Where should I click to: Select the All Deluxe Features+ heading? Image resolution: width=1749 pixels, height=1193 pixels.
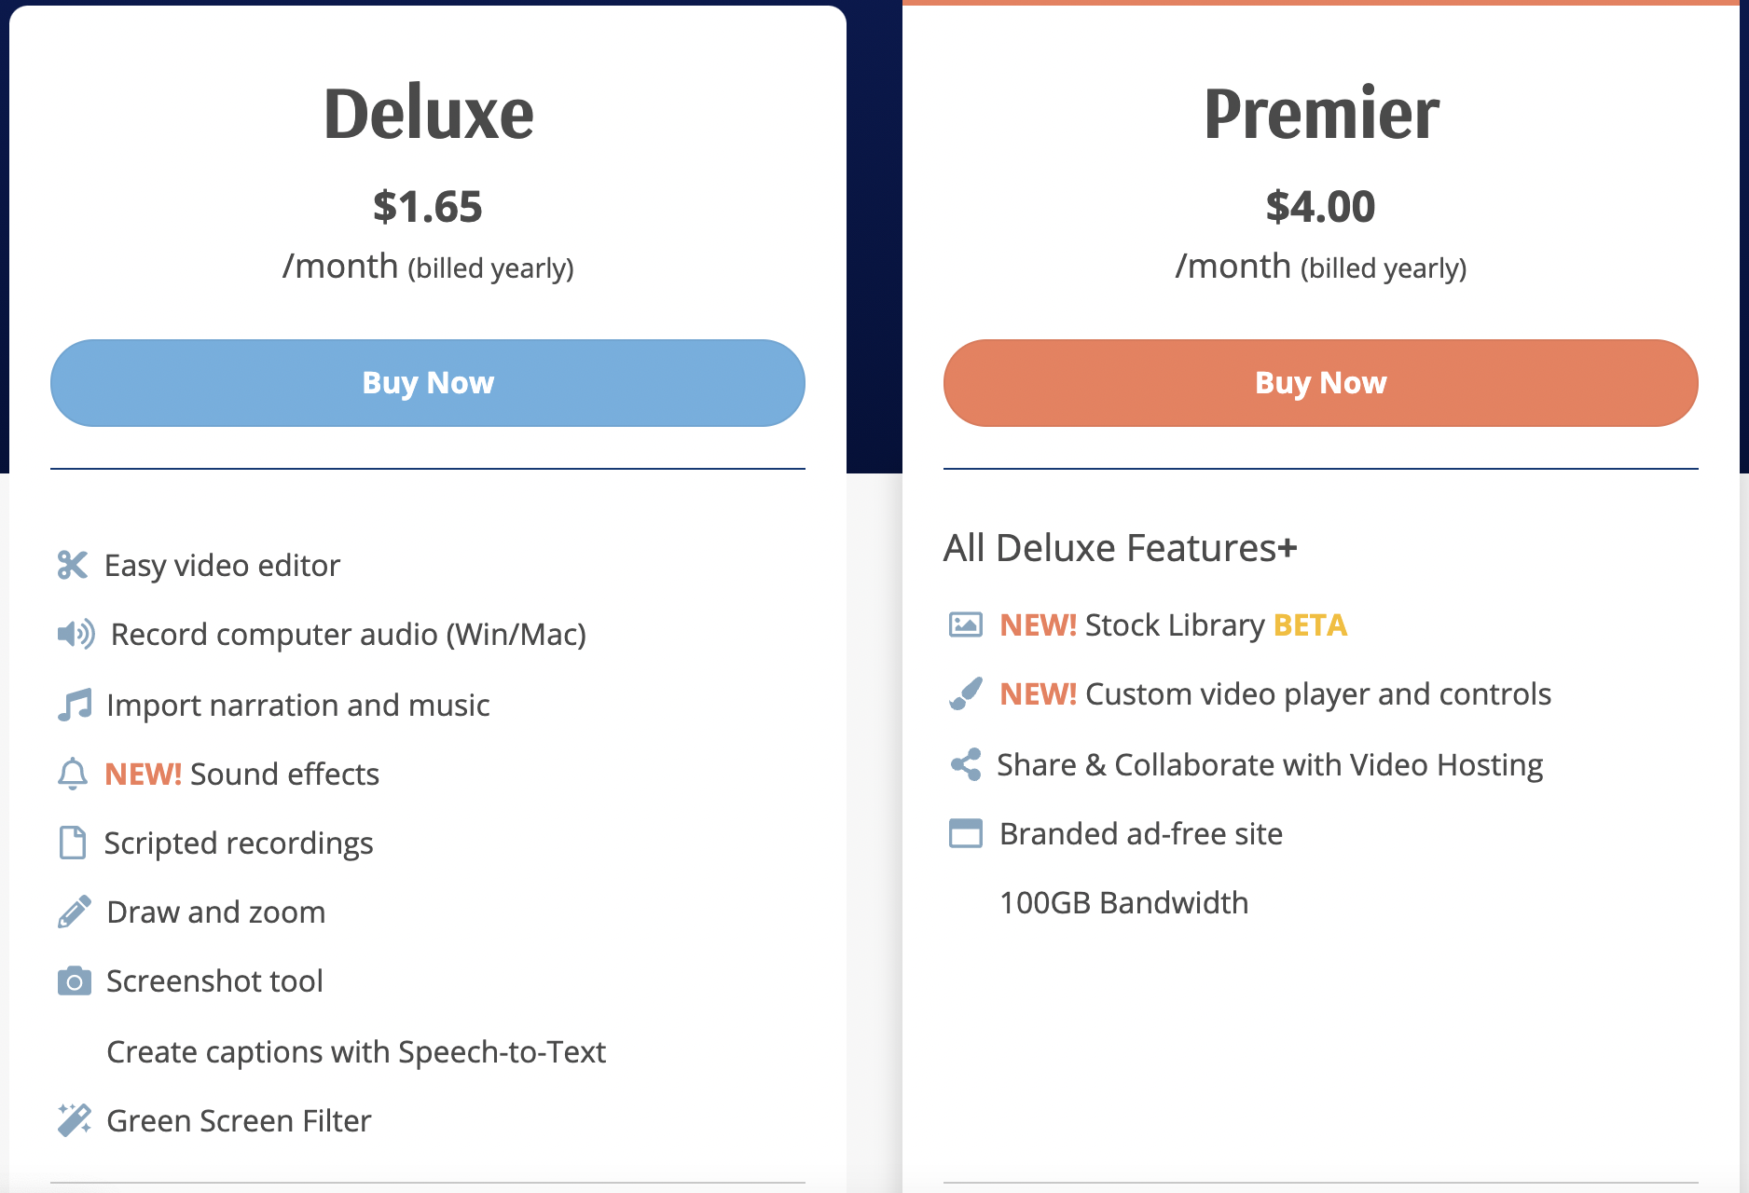(1120, 548)
